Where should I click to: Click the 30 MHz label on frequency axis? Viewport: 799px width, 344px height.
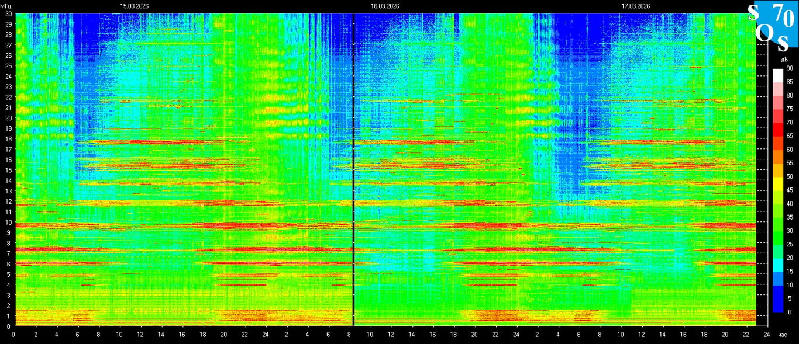(9, 14)
